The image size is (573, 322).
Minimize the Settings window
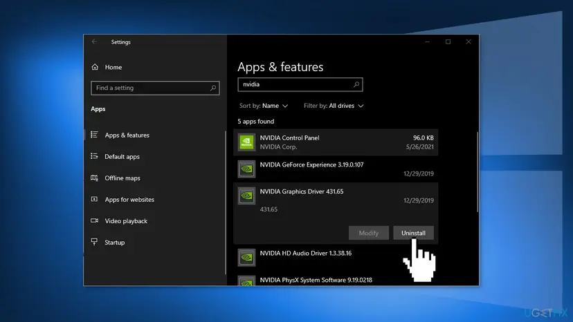pos(427,42)
